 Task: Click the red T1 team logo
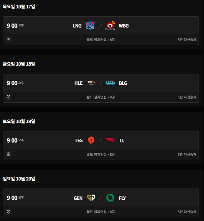pos(110,140)
